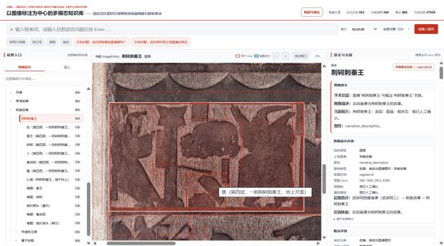The width and height of the screenshot is (444, 246).
Task: Click the 概念 882 stat chip
Action: point(401,12)
